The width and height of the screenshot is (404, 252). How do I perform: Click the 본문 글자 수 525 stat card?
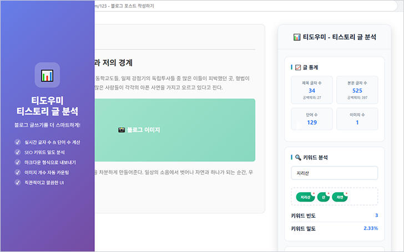pyautogui.click(x=357, y=90)
